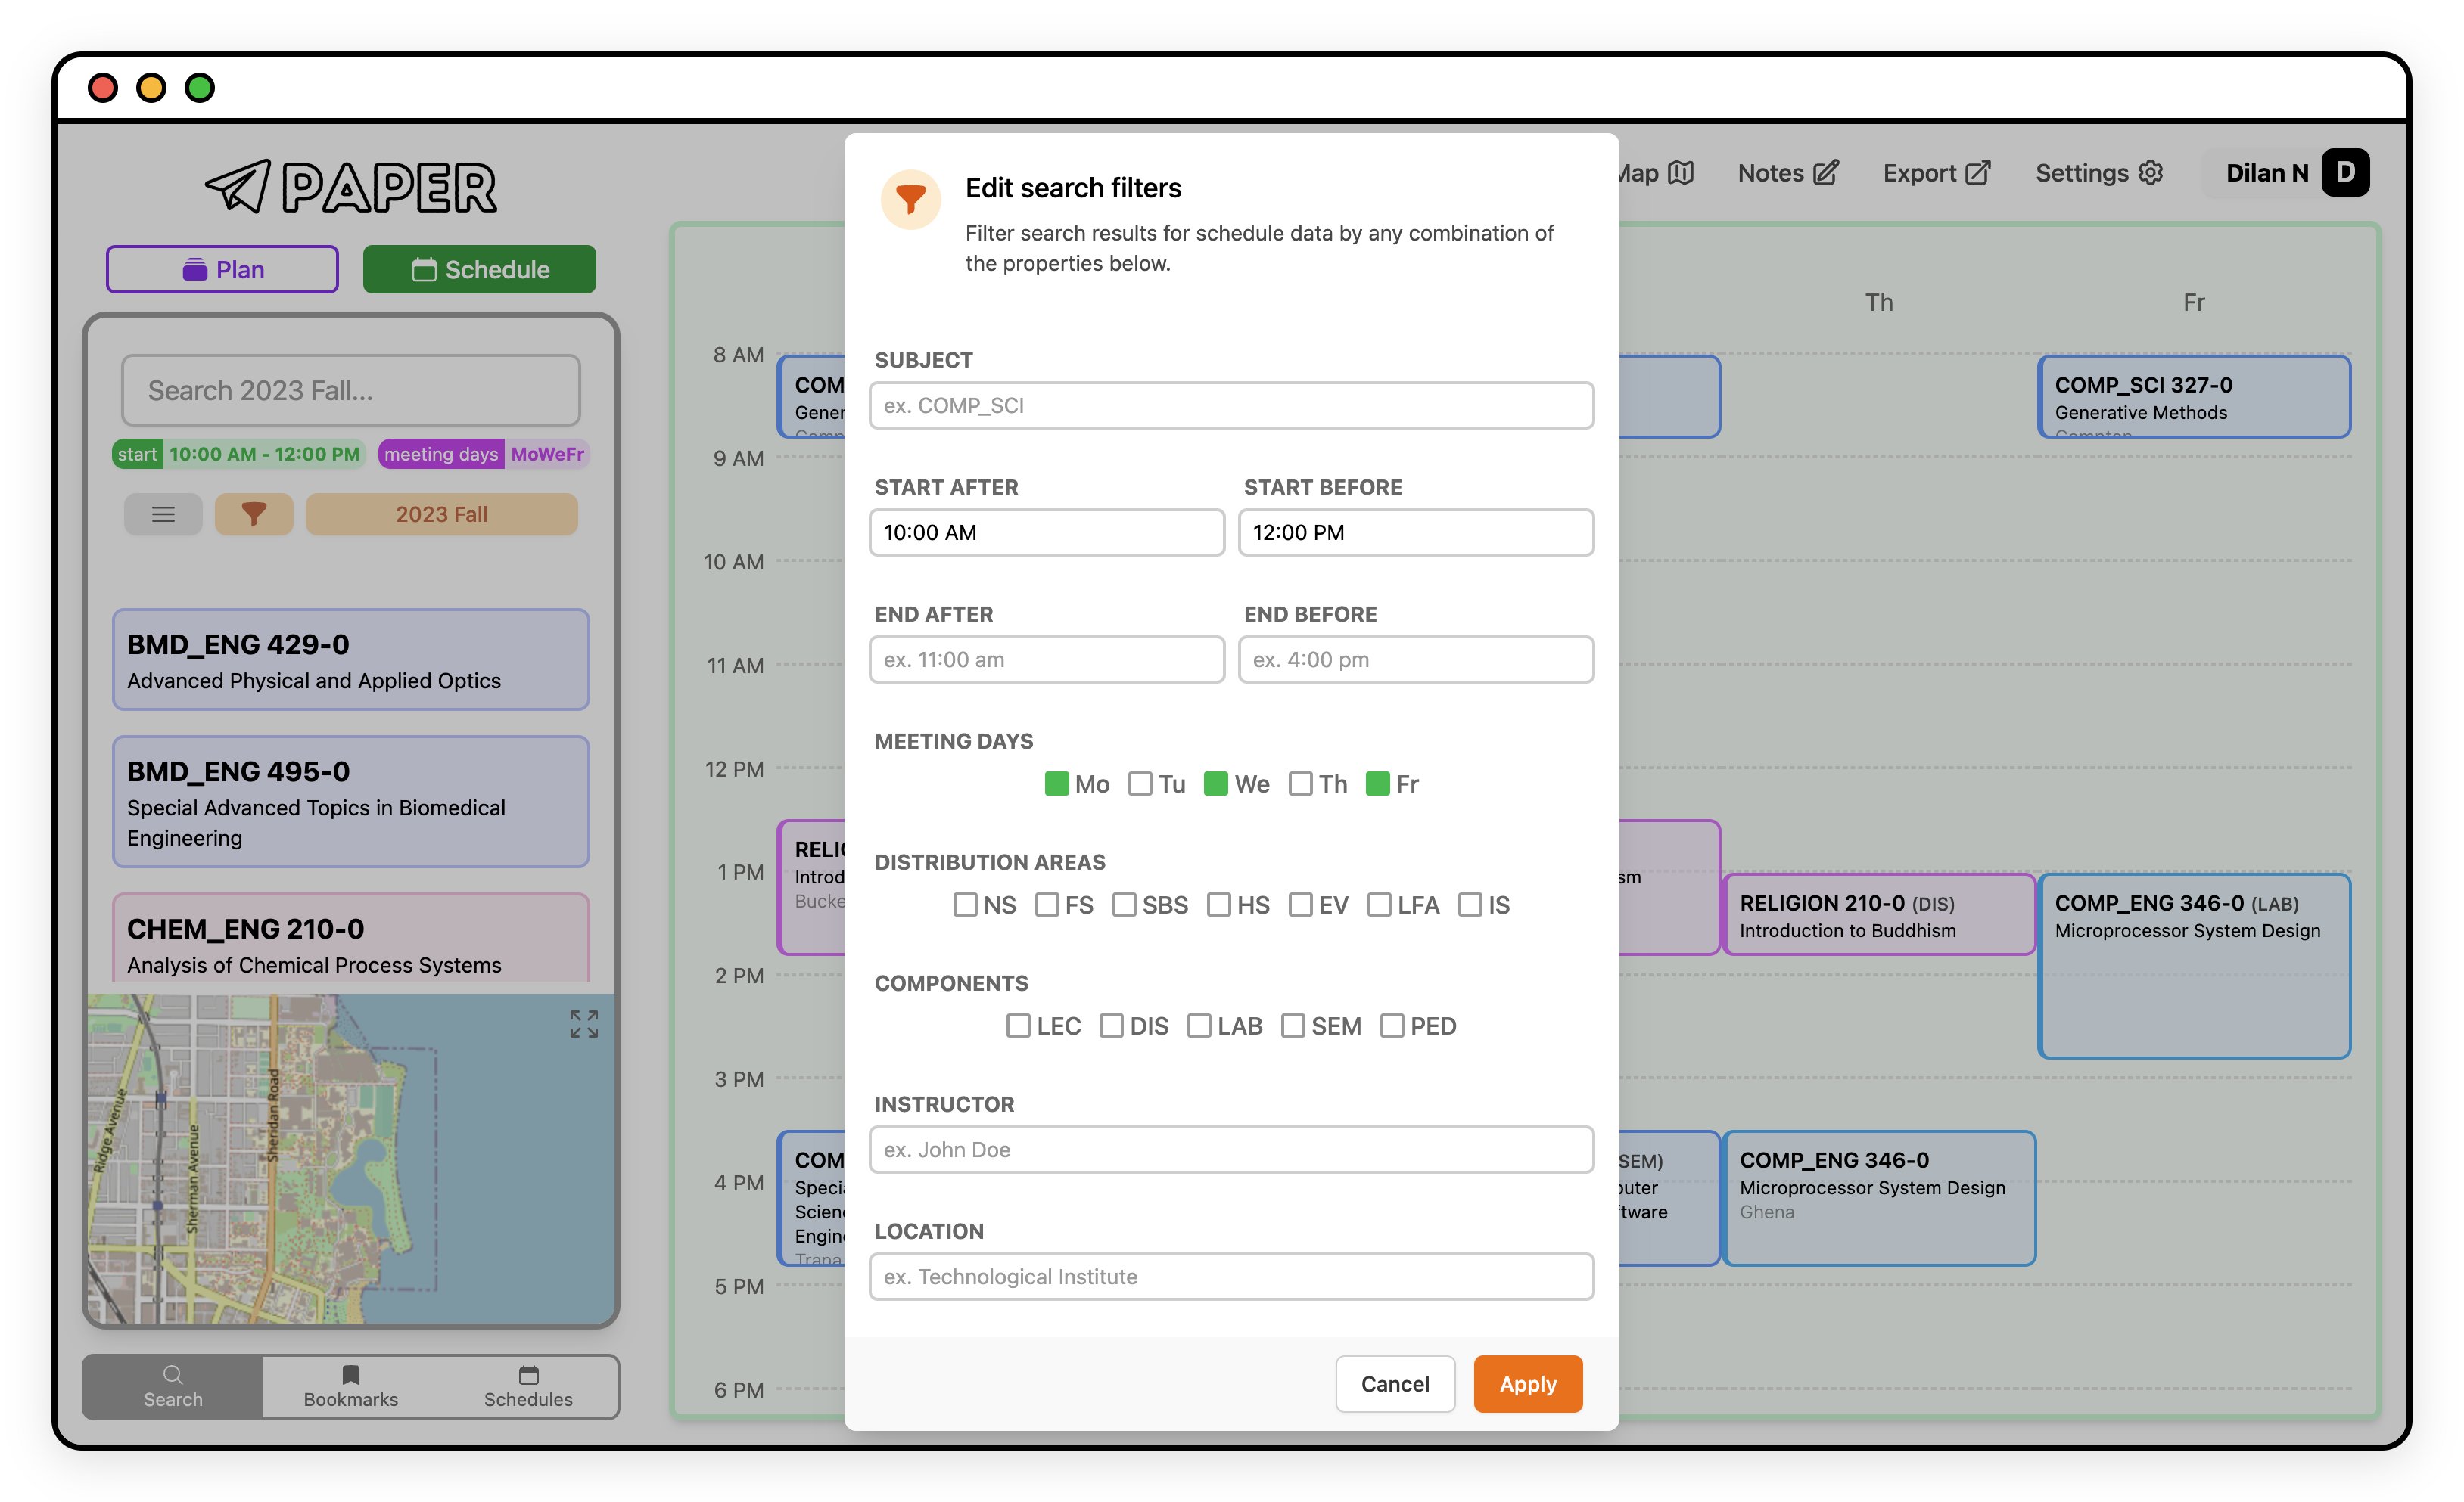Viewport: 2464px width, 1502px height.
Task: Focus the Location input field
Action: pyautogui.click(x=1231, y=1275)
